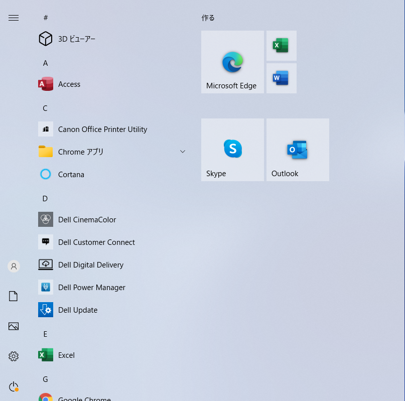405x401 pixels.
Task: Open the Microsoft Edge tile
Action: point(232,62)
